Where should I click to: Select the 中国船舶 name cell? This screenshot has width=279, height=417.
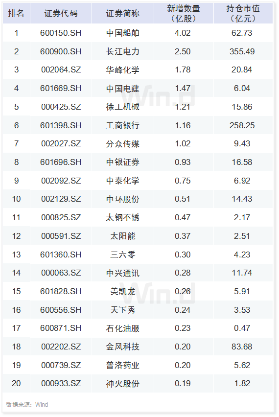(x=122, y=33)
